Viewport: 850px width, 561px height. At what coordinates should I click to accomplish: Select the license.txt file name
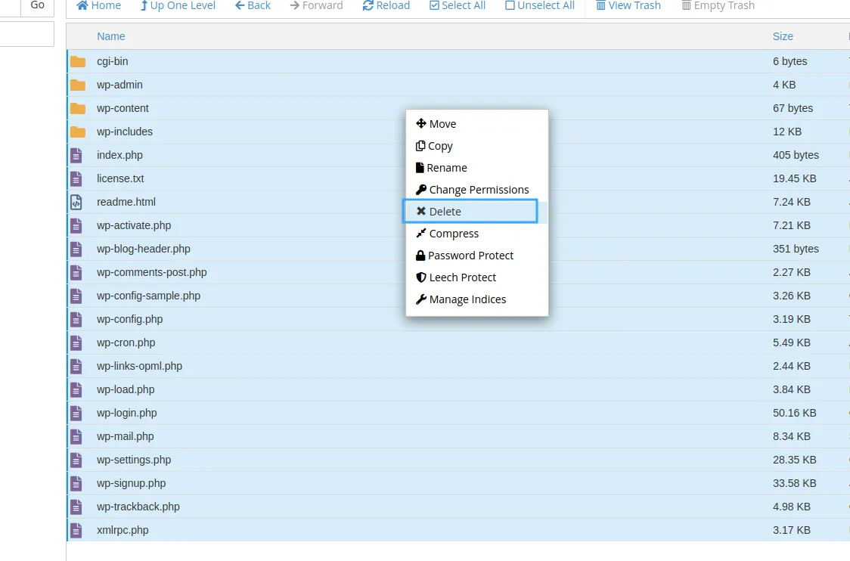click(120, 178)
